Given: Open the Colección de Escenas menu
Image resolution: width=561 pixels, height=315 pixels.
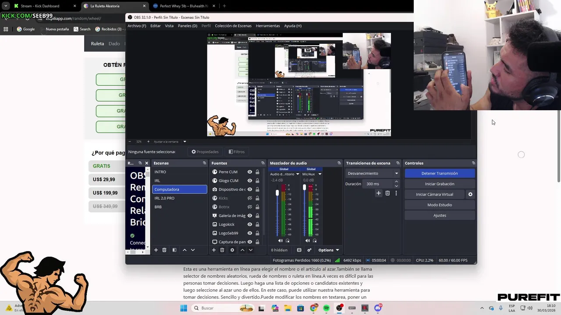Looking at the screenshot, I should point(233,26).
